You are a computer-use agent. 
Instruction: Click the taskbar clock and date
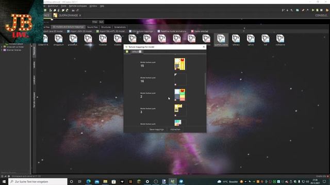(x=315, y=181)
